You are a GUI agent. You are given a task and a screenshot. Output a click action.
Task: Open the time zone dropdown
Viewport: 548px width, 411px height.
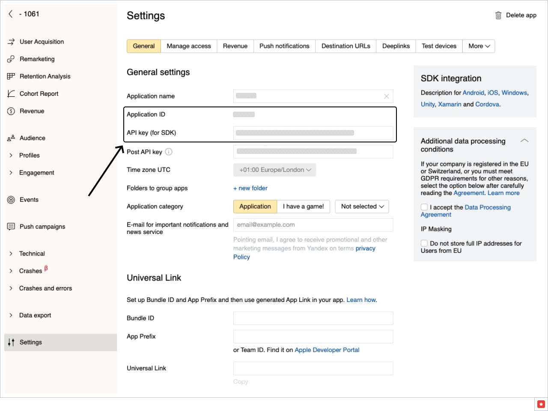[x=274, y=170]
